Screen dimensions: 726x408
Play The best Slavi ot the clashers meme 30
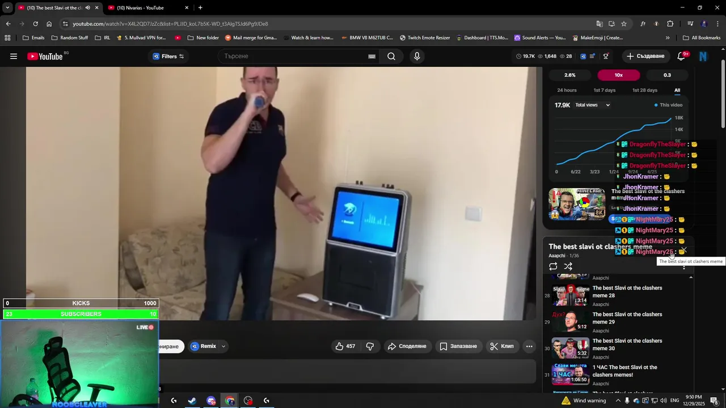(627, 344)
